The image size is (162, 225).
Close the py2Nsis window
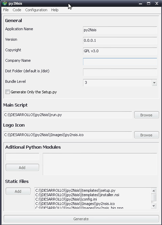coord(157,3)
